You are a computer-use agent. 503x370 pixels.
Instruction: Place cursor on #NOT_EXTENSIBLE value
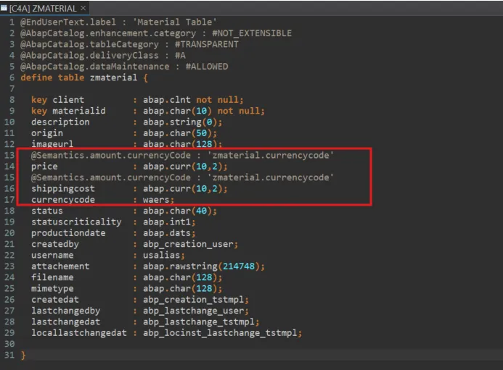click(x=251, y=33)
